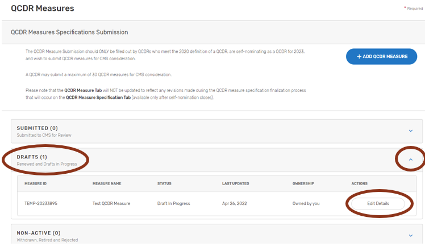Click the Ownership column header
The width and height of the screenshot is (425, 247).
pos(303,183)
